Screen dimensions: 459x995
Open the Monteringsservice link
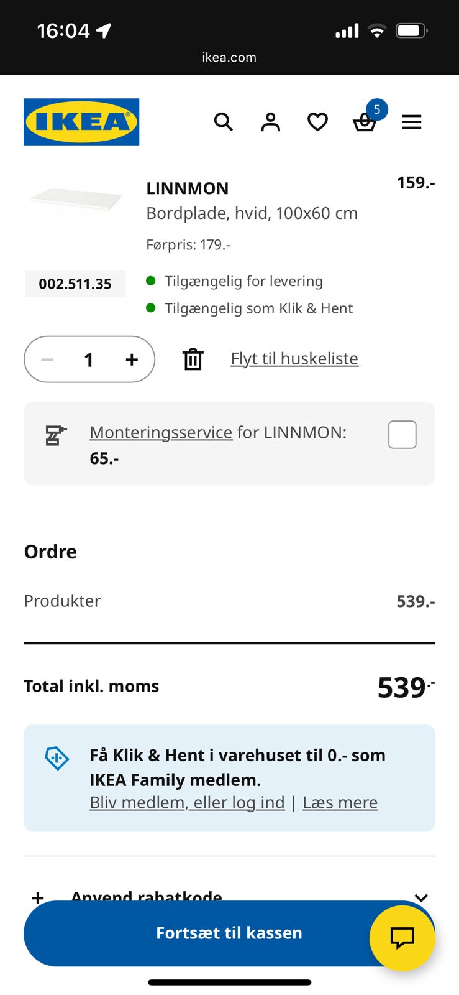(161, 432)
